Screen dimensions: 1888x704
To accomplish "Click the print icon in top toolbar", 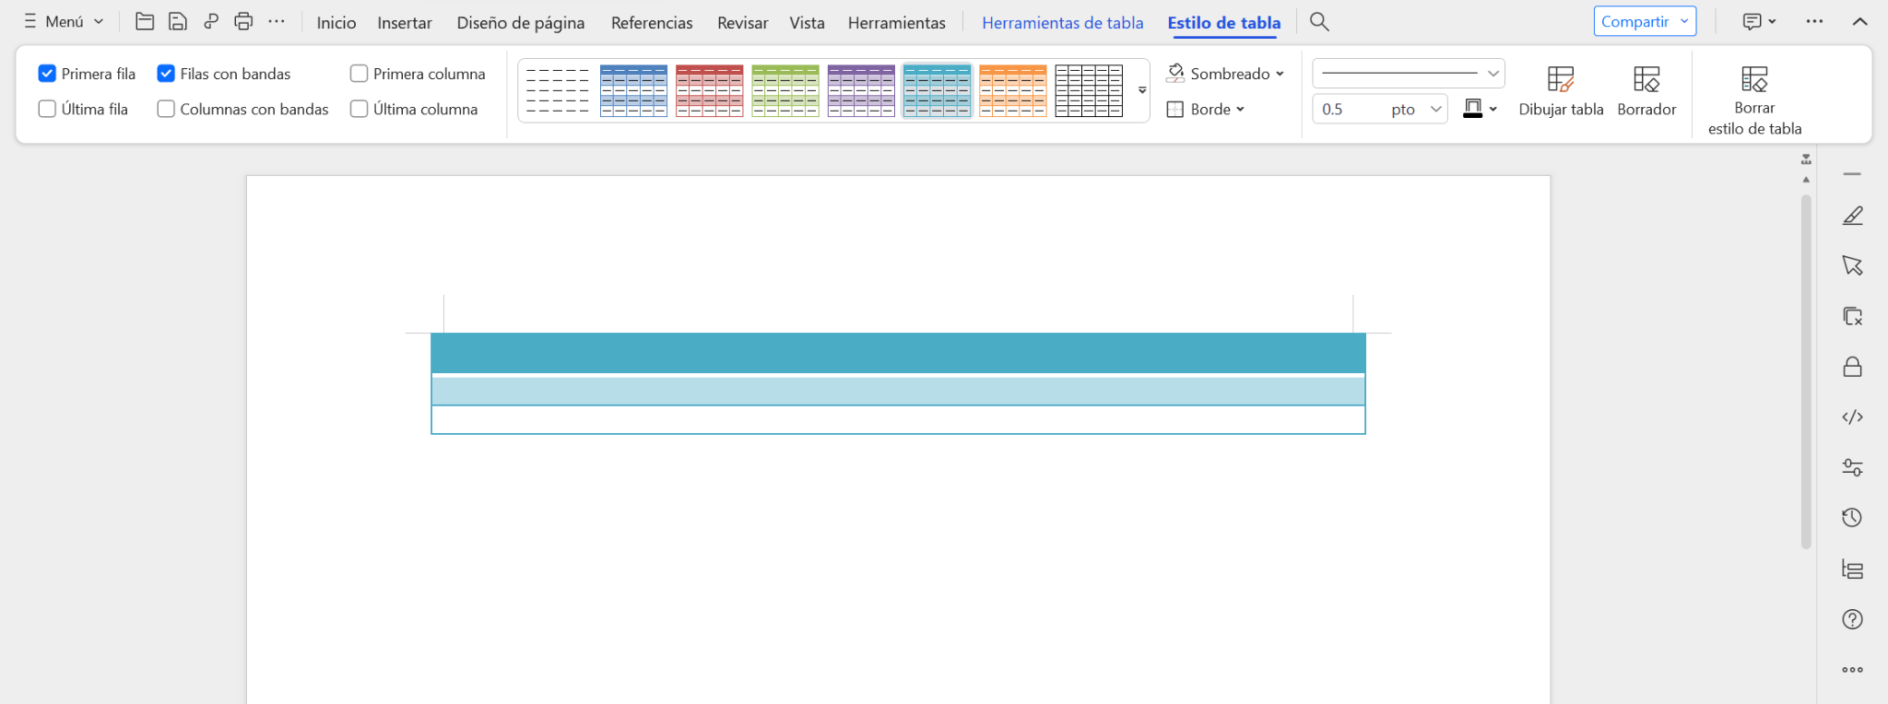I will pyautogui.click(x=243, y=21).
